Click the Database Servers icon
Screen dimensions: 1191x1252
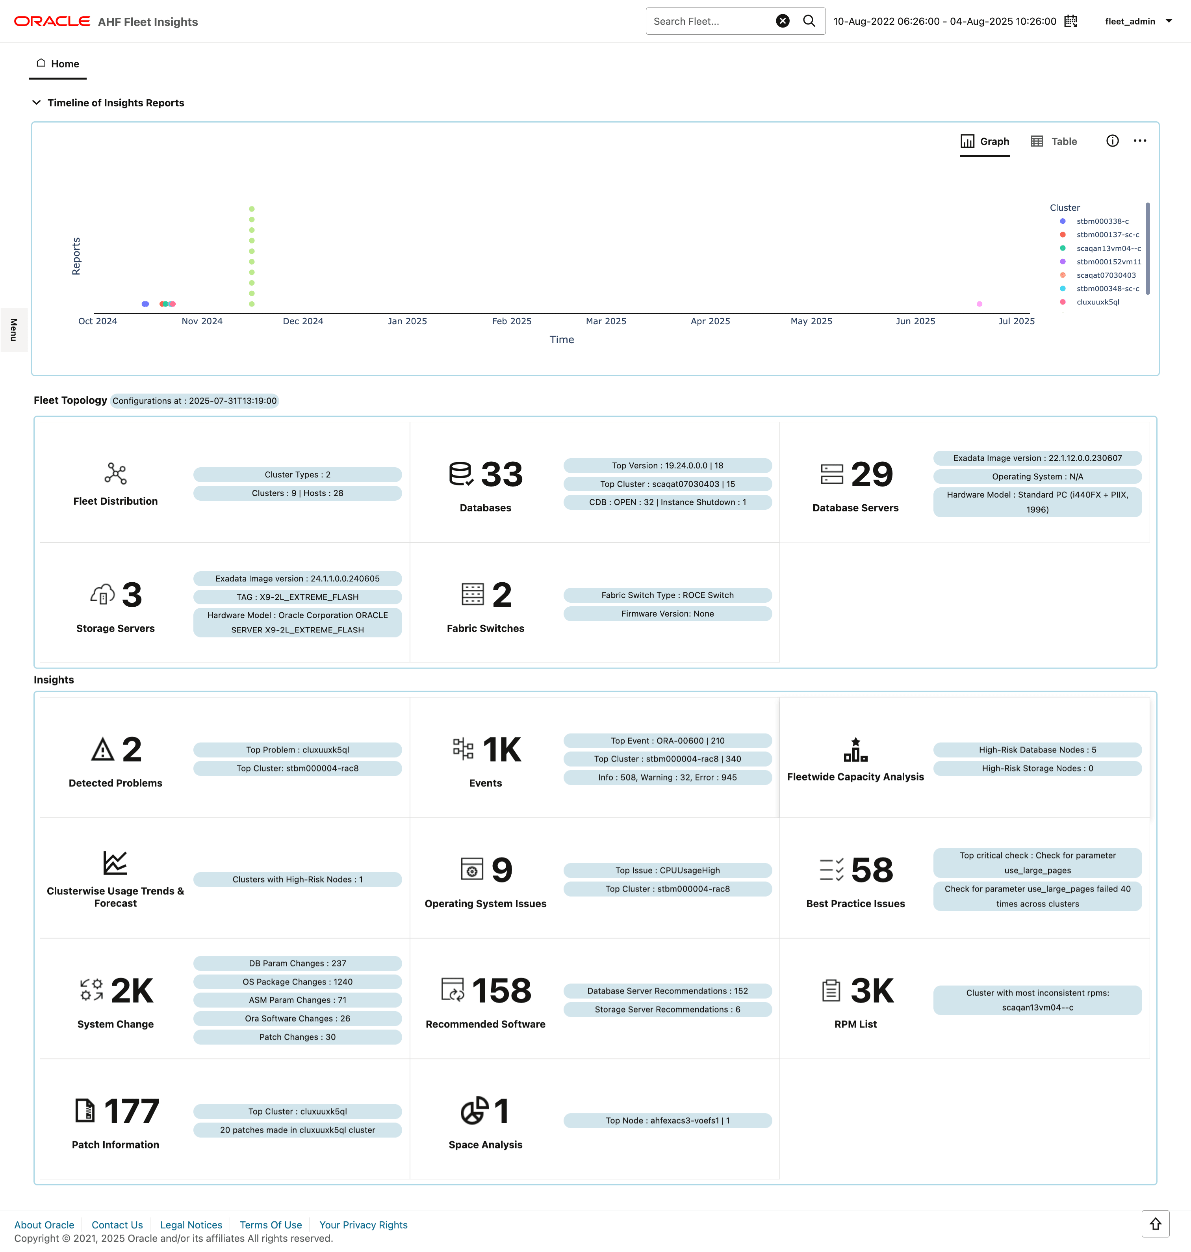[x=832, y=474]
